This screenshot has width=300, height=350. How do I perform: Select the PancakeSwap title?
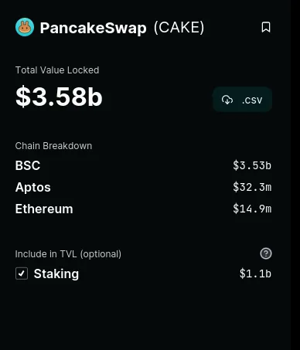point(94,28)
